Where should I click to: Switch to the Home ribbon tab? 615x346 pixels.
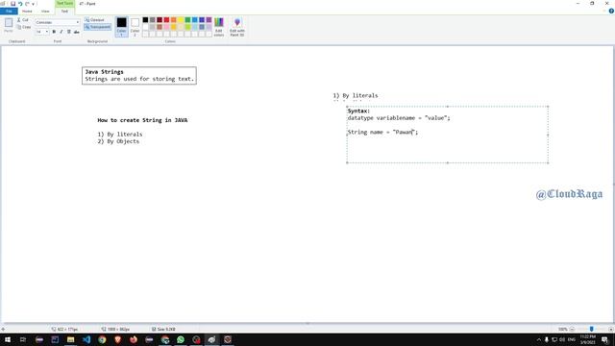click(x=27, y=11)
